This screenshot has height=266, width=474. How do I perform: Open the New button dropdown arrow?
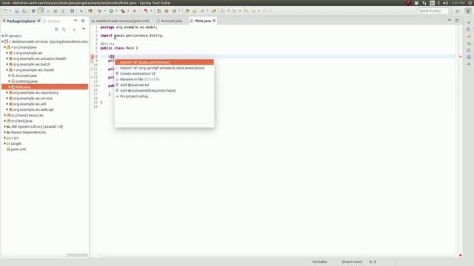(x=10, y=11)
